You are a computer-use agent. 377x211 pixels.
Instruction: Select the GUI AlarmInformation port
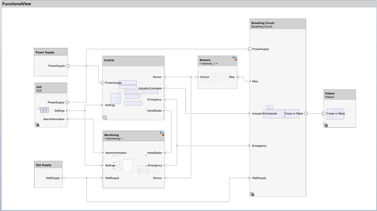67,119
